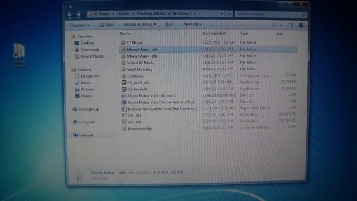Screen dimensions: 357x201
Task: Expand the chevron after Public in address bar
Action: [113, 14]
